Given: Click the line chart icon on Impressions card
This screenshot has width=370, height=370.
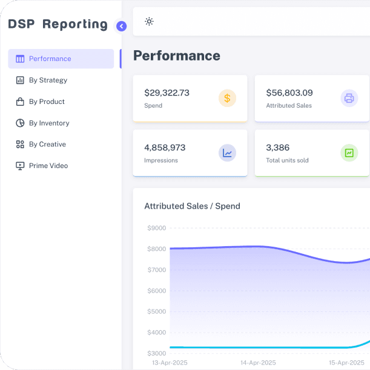Looking at the screenshot, I should 227,153.
